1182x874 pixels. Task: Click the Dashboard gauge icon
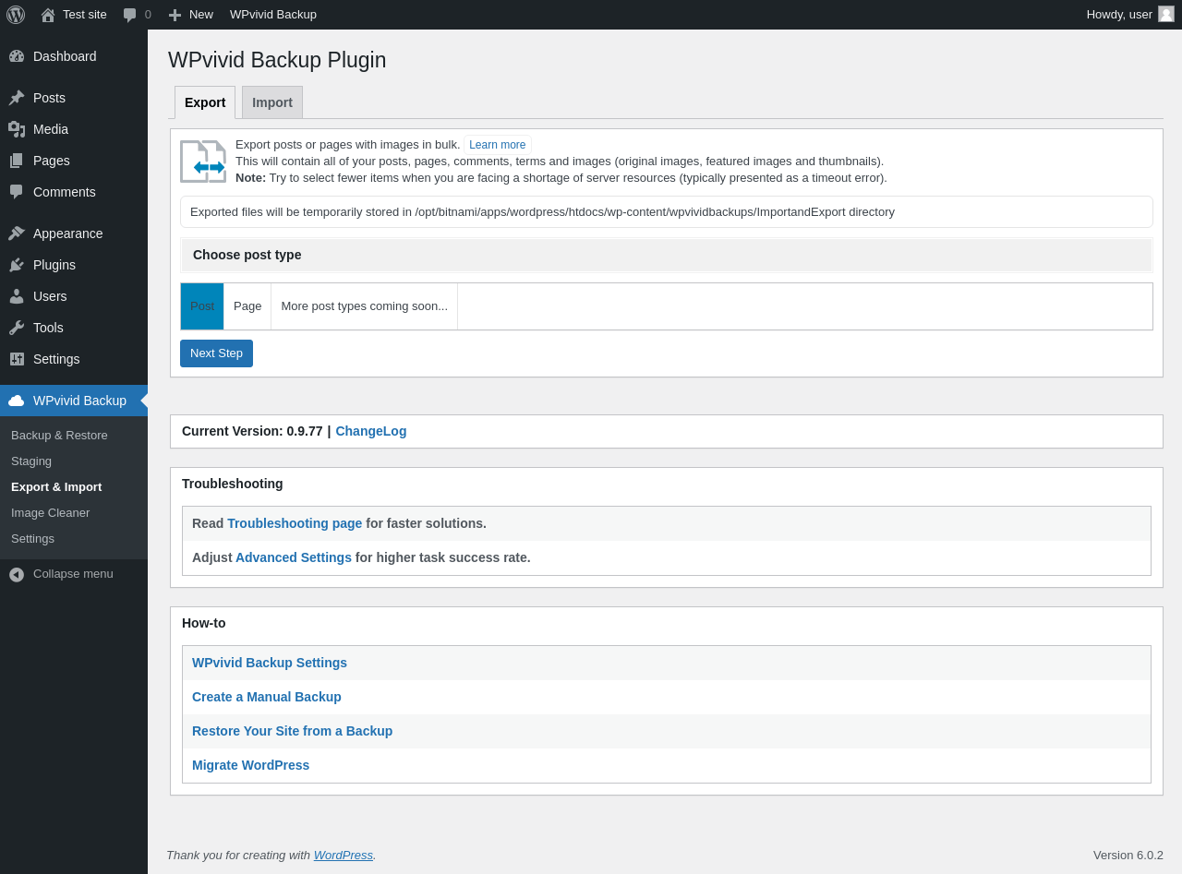pos(17,56)
